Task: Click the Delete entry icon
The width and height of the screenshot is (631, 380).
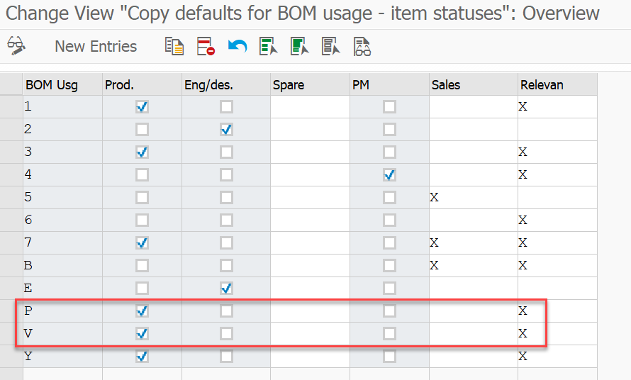Action: (206, 46)
